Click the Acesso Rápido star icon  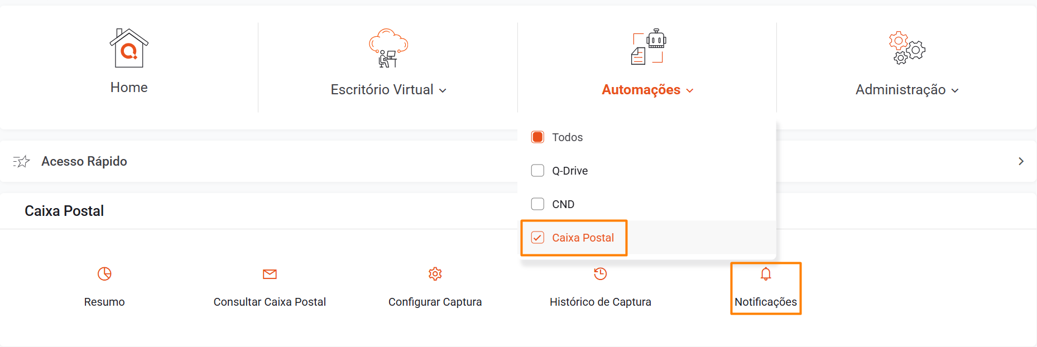(21, 161)
